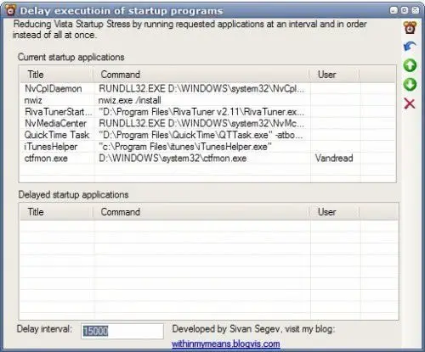Select the QuickTime Task entry
Image resolution: width=425 pixels, height=352 pixels.
pyautogui.click(x=208, y=135)
